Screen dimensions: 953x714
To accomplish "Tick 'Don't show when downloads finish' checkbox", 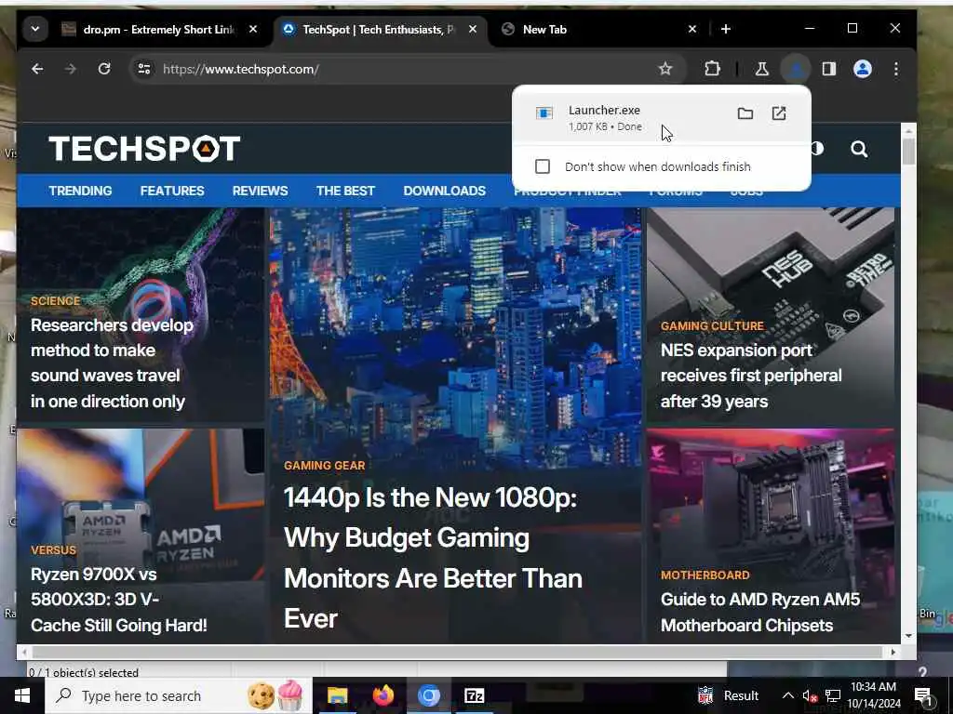I will click(543, 166).
